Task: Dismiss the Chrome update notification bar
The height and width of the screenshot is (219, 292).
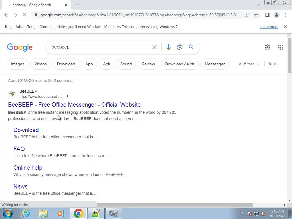Action: (x=285, y=27)
